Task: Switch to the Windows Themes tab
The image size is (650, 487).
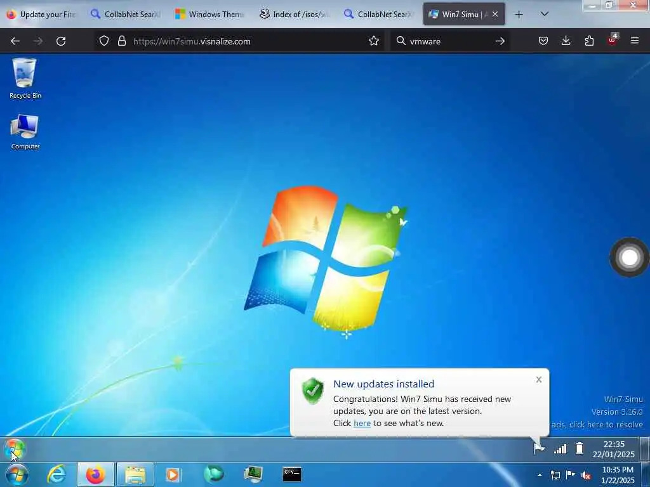Action: [x=210, y=15]
